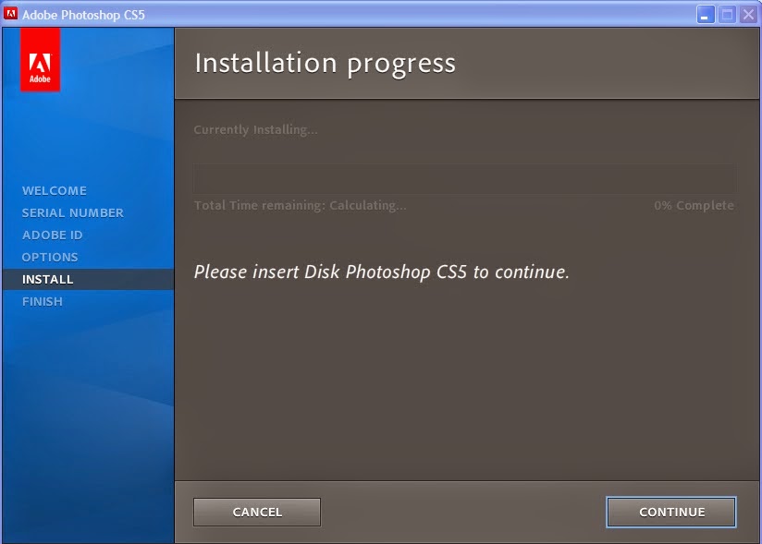Minimize the installer window
This screenshot has height=544, width=762.
click(706, 14)
